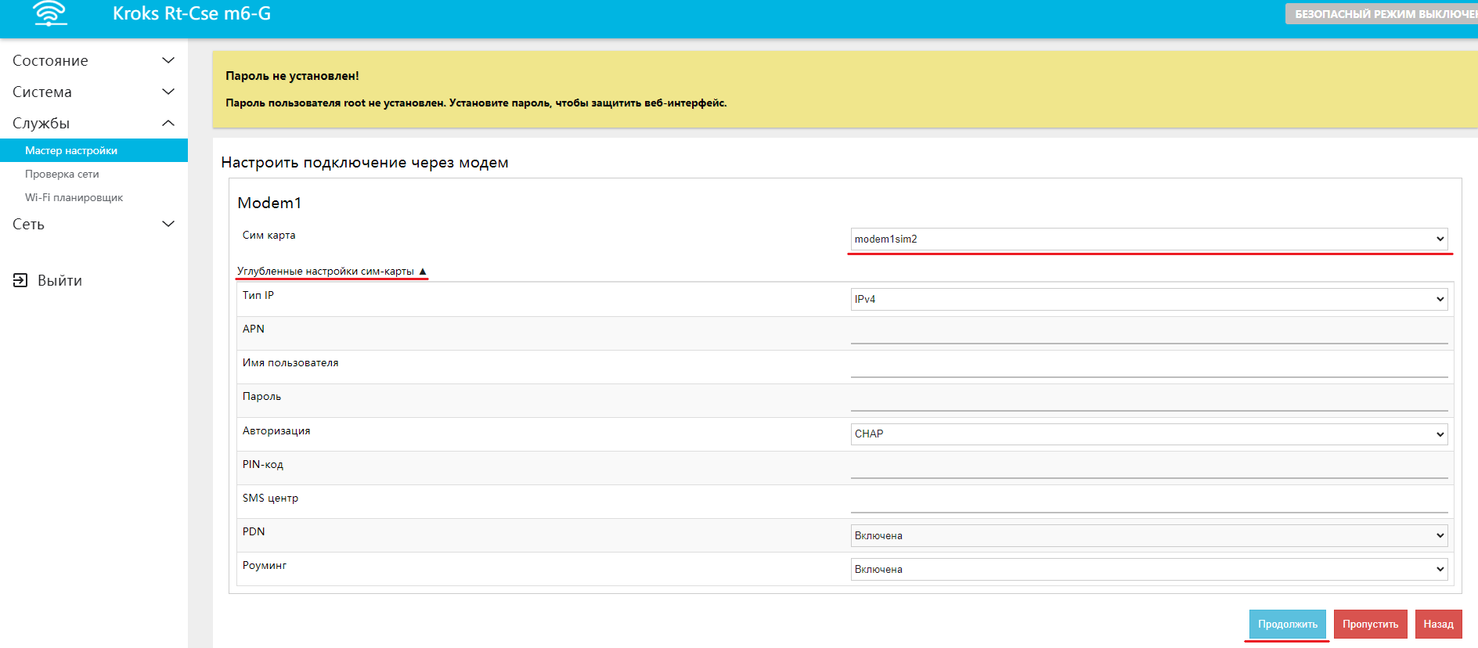Collapse Углубленные настройки сим-карты section
This screenshot has width=1478, height=648.
pyautogui.click(x=331, y=272)
